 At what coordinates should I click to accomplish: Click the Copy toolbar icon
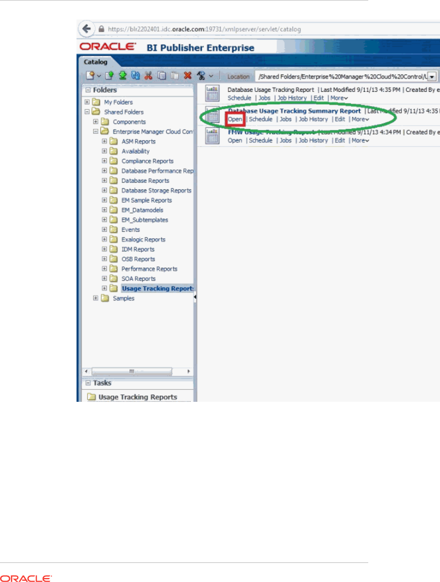click(x=161, y=75)
